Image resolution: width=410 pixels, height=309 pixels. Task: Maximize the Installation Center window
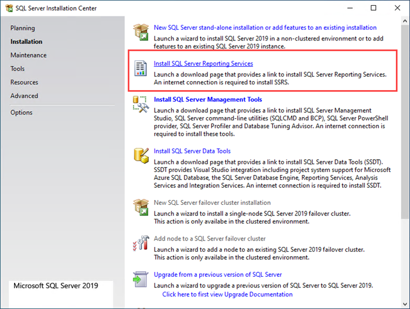point(374,8)
